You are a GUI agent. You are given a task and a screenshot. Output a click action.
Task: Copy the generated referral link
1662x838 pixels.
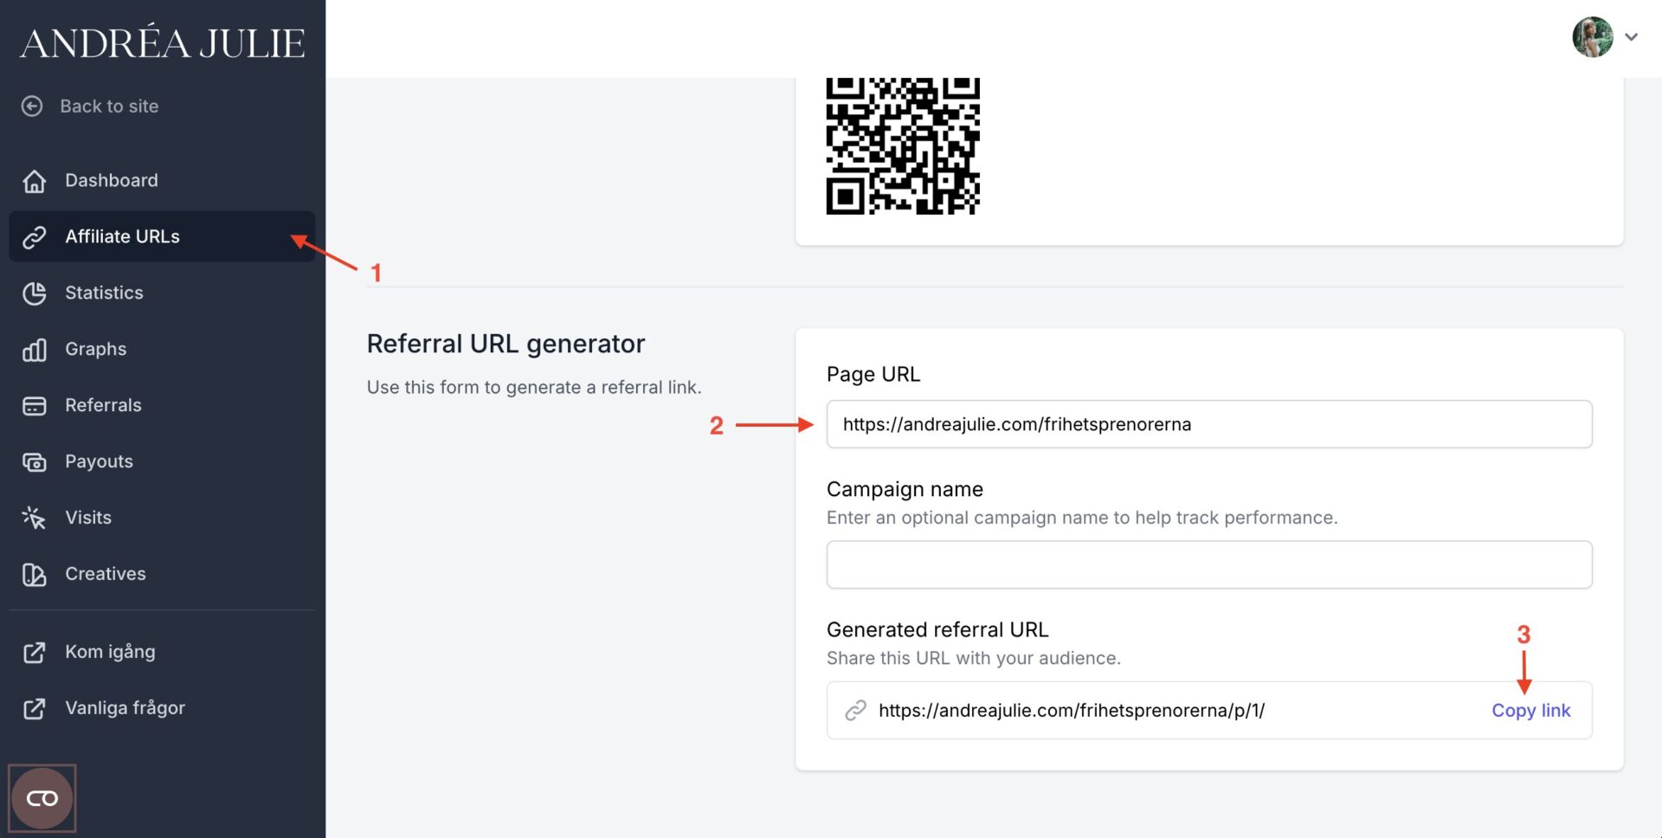pyautogui.click(x=1530, y=711)
